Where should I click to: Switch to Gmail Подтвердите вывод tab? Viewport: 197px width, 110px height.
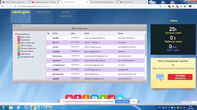(x=104, y=2)
